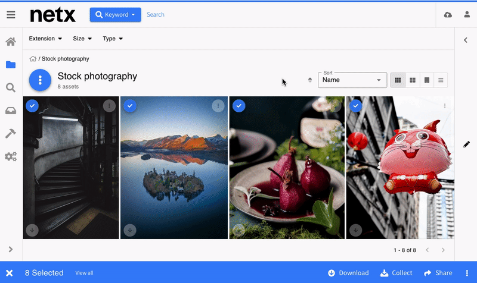Expand the Type filter dropdown
The image size is (477, 283).
pyautogui.click(x=113, y=39)
